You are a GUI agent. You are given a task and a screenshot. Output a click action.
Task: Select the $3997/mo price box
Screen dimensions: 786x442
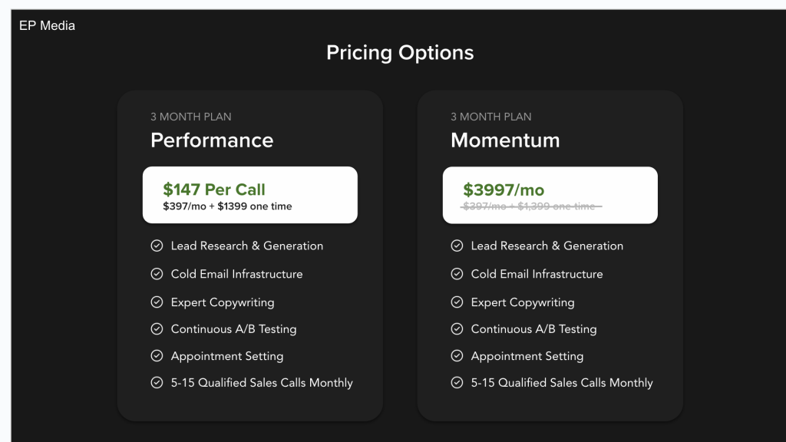click(x=550, y=195)
